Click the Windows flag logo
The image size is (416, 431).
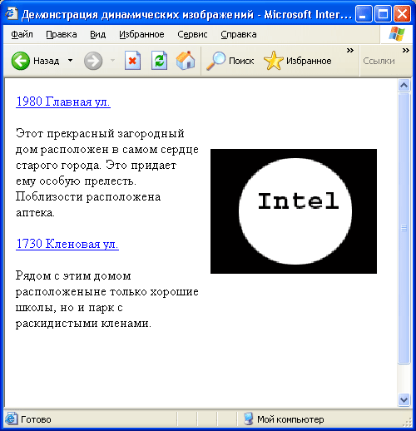[x=397, y=34]
